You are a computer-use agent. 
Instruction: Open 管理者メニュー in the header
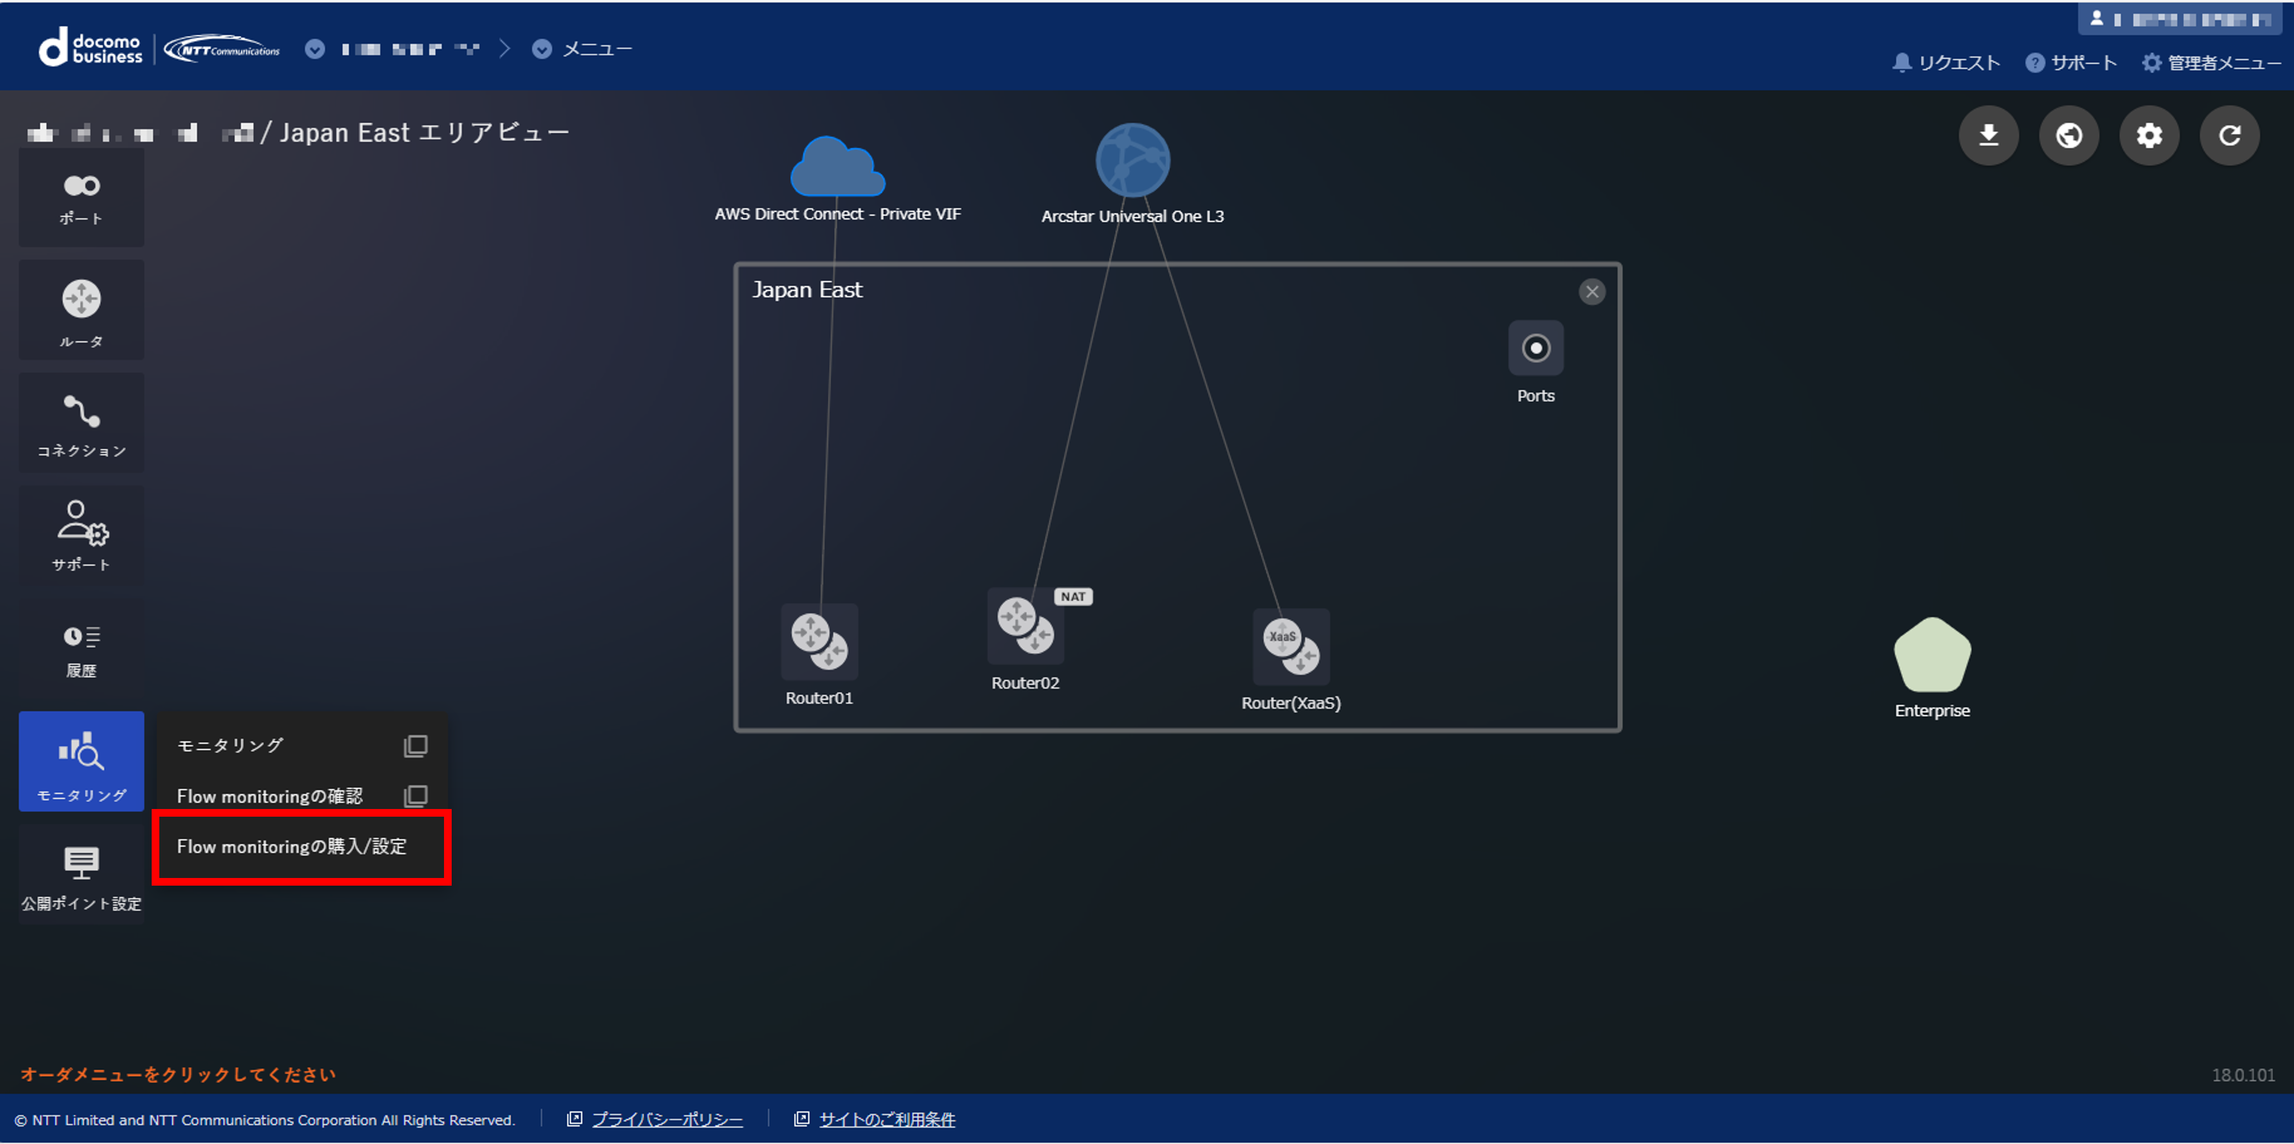[2212, 62]
